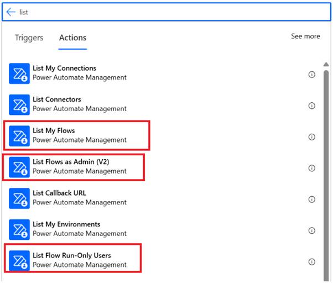Choose the List Connectors action title
The width and height of the screenshot is (333, 284).
coord(57,99)
